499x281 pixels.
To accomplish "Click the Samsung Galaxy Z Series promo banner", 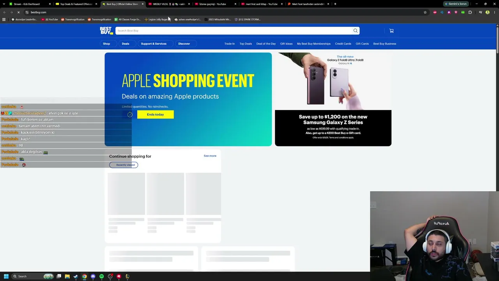I will tap(333, 100).
